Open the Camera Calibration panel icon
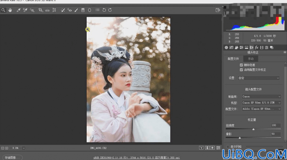The width and height of the screenshot is (287, 160). click(x=262, y=48)
